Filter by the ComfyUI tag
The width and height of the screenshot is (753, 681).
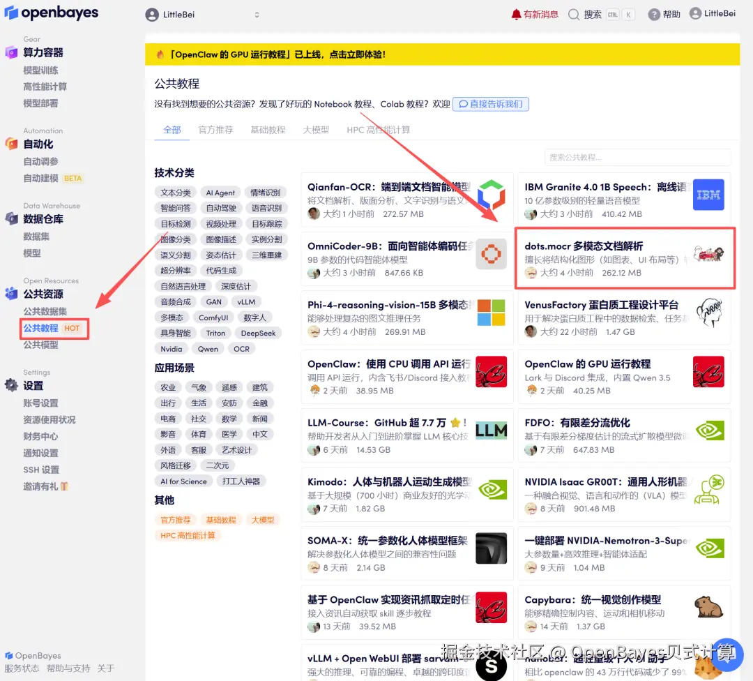coord(213,317)
